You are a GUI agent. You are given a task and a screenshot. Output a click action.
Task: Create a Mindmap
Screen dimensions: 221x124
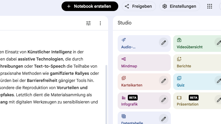click(x=140, y=63)
